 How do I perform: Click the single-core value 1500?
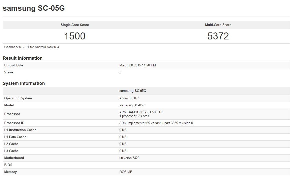click(x=75, y=36)
